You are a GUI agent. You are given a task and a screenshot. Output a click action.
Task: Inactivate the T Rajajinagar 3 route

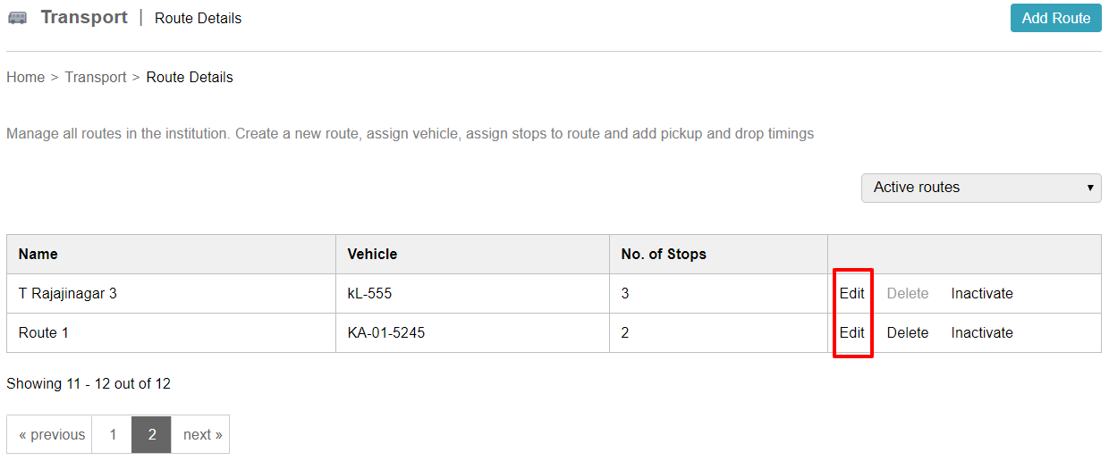[x=982, y=293]
